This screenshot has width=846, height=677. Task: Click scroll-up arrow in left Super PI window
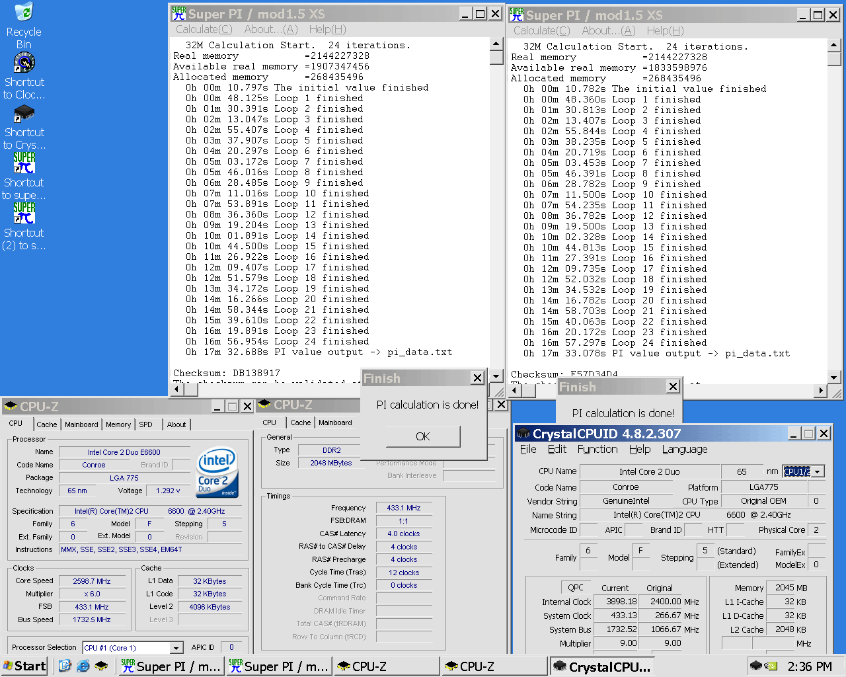[496, 44]
